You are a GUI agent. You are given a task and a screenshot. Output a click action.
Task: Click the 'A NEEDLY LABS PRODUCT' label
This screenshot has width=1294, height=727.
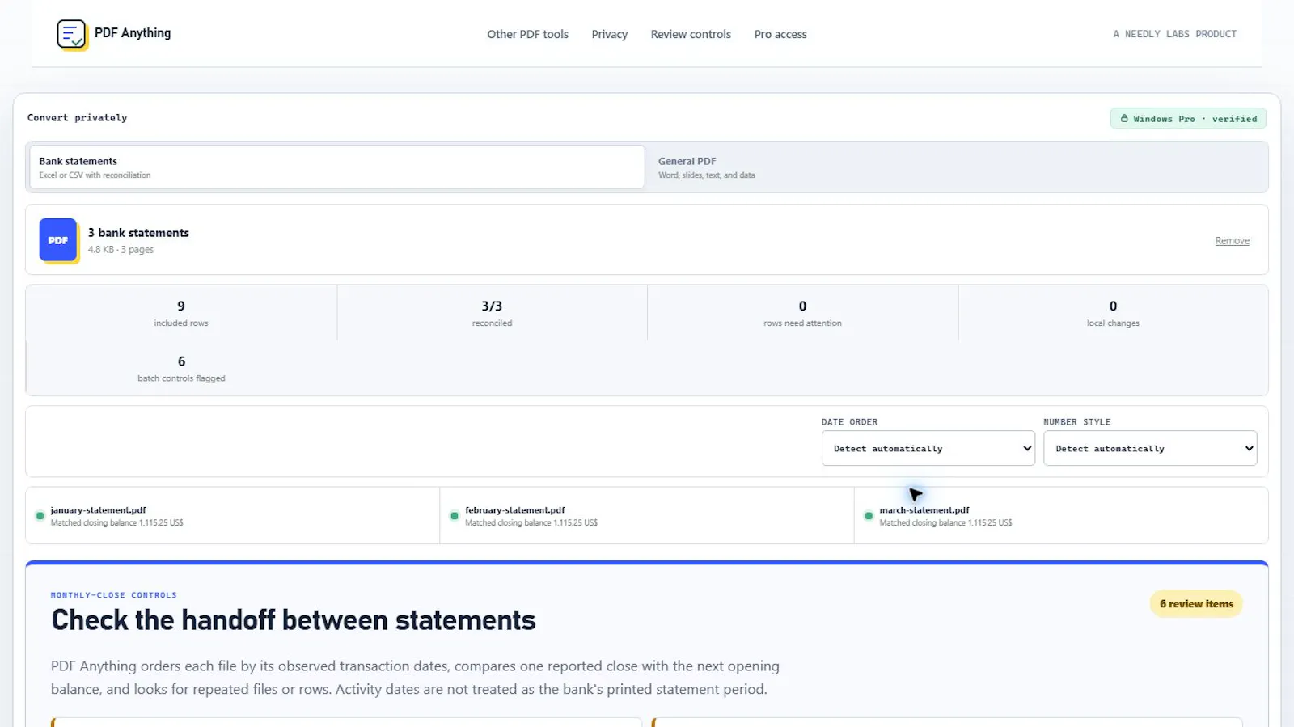pos(1174,34)
